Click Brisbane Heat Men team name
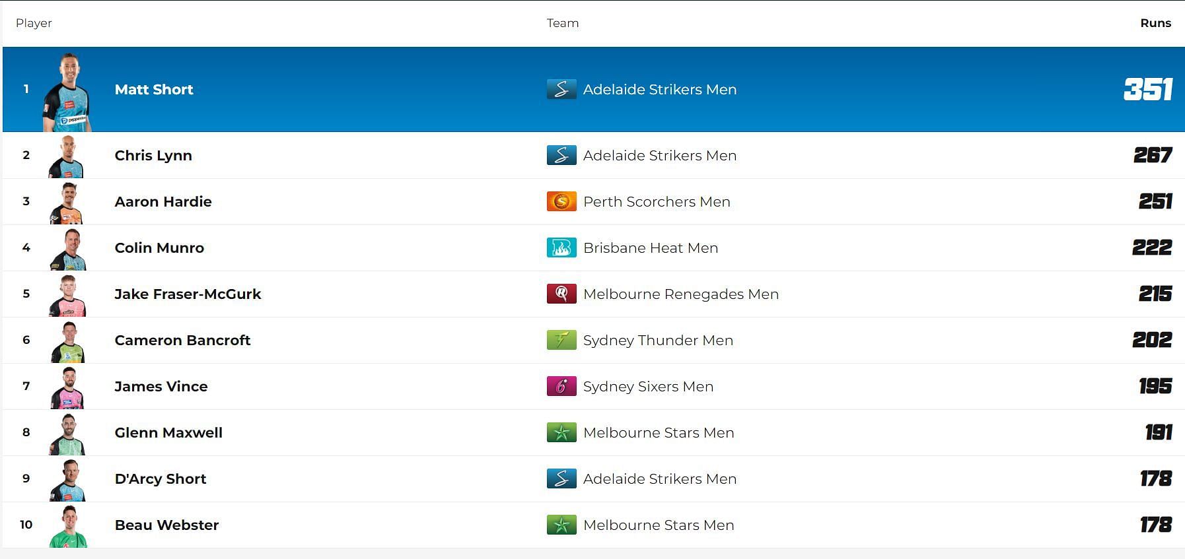1185x559 pixels. pos(651,247)
